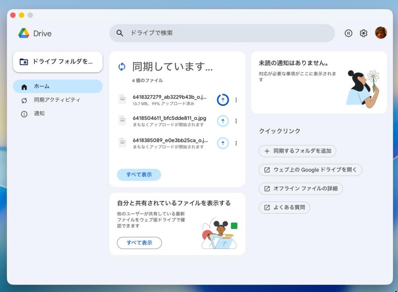Open settings via the gear icon
Viewport: 398px width, 292px height.
click(x=363, y=33)
